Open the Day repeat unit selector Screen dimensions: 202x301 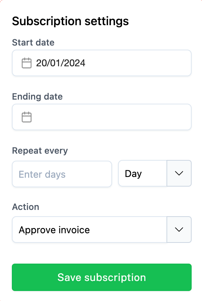(x=155, y=173)
